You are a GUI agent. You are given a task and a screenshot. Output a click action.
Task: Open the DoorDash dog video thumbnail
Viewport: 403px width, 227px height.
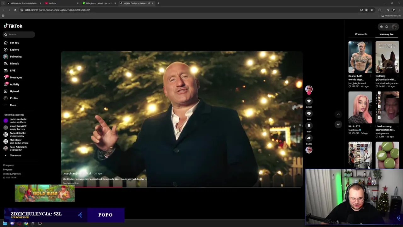387,57
